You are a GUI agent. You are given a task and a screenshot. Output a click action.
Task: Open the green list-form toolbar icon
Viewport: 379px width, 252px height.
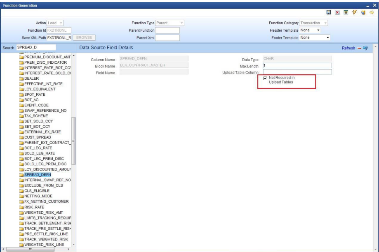(346, 12)
